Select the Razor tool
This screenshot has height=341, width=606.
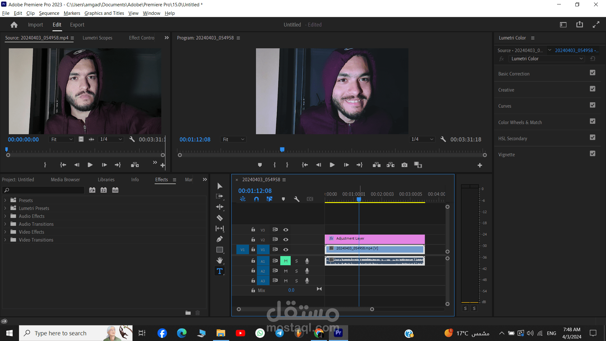220,218
